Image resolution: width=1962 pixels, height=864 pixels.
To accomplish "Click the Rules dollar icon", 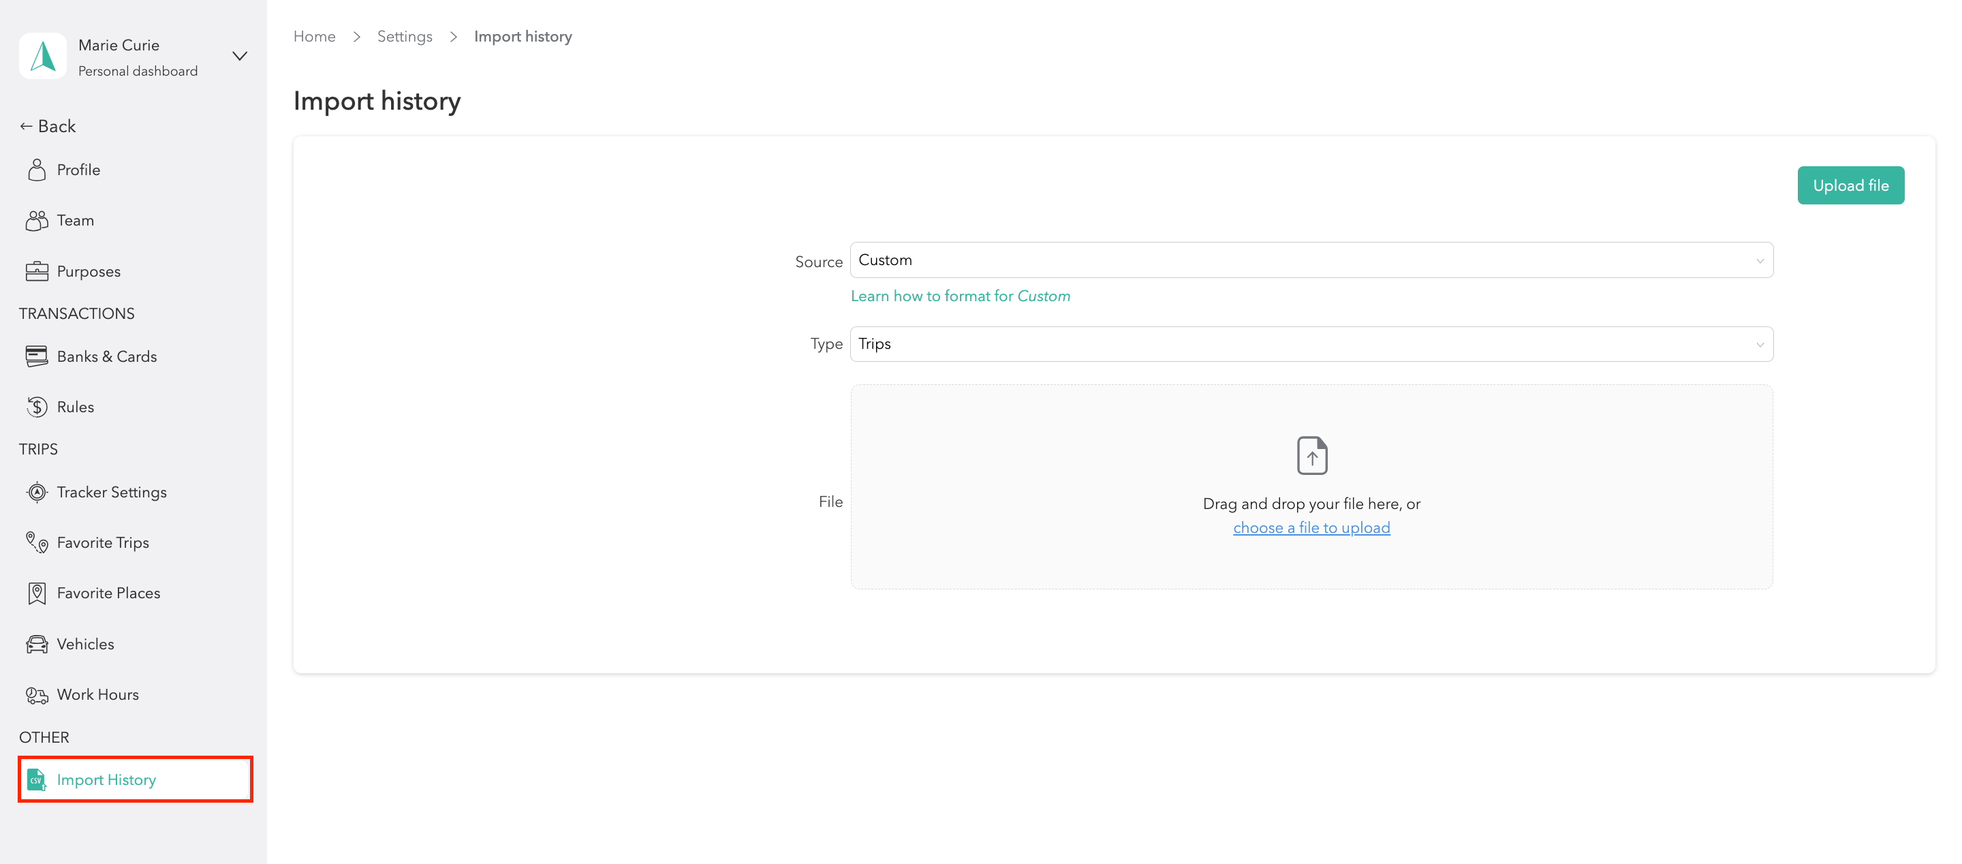I will (37, 407).
